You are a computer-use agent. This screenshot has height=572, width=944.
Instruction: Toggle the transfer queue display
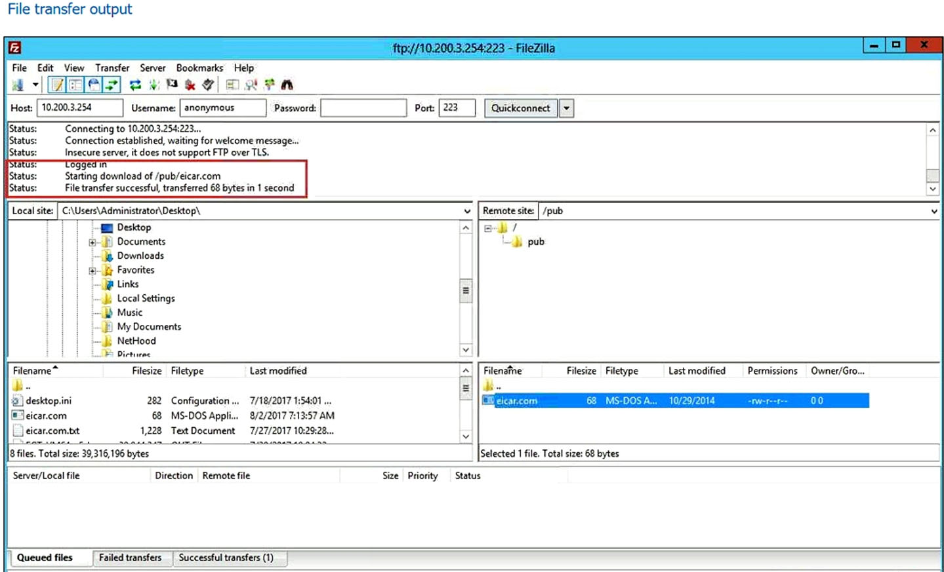click(112, 85)
